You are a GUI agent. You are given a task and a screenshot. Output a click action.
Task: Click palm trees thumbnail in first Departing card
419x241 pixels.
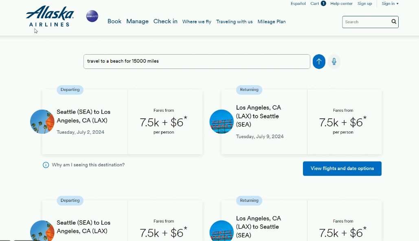(x=42, y=122)
